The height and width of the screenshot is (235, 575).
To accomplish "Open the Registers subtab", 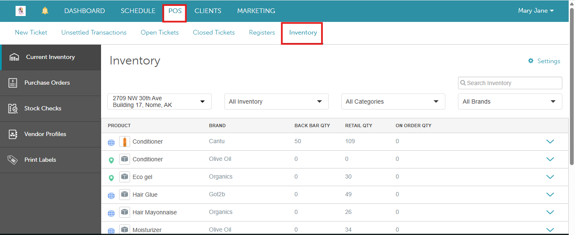I will click(262, 32).
